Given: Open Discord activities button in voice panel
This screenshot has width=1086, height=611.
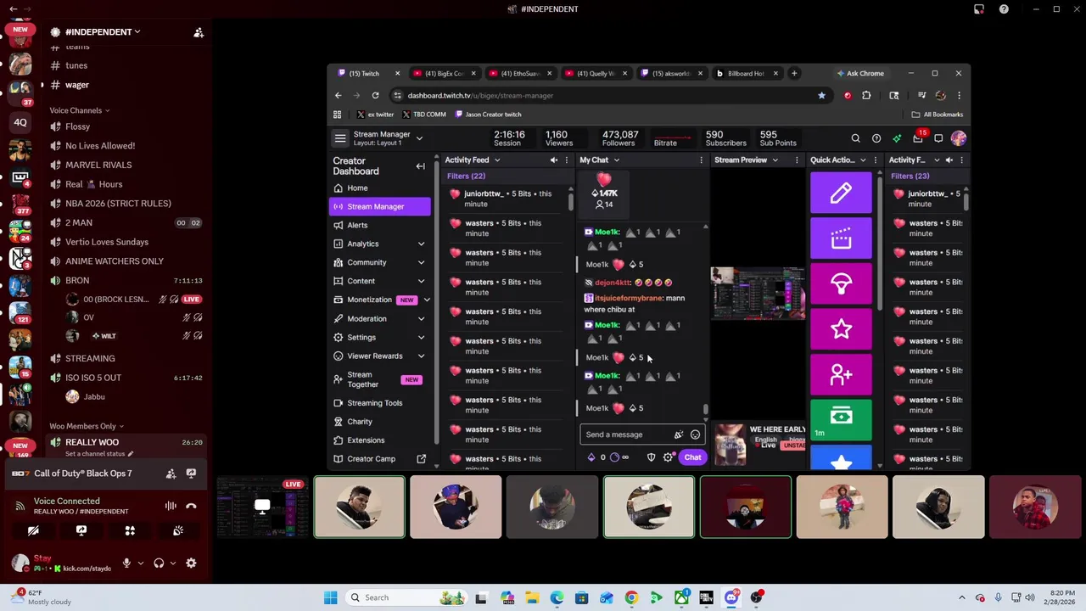Looking at the screenshot, I should 130,530.
